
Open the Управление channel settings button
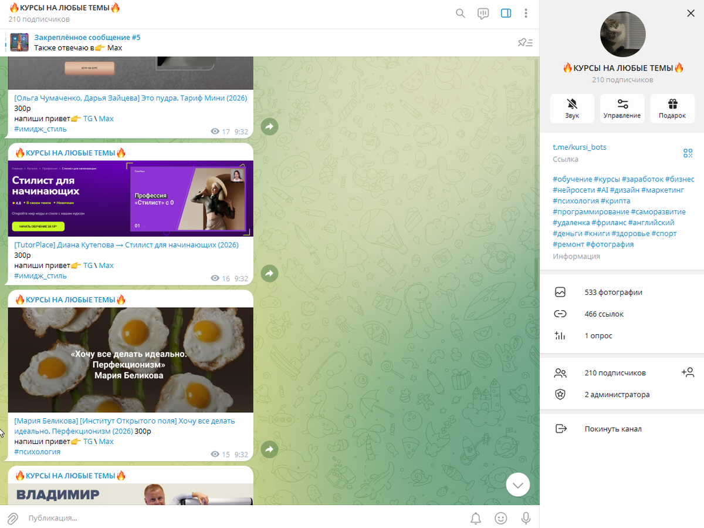pyautogui.click(x=622, y=109)
